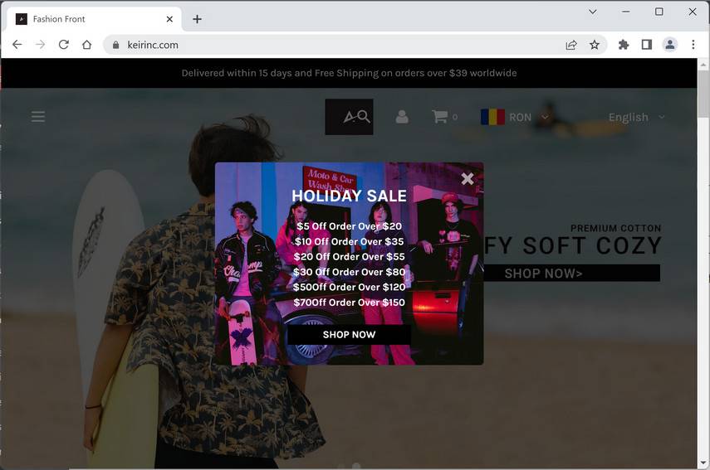
Task: Bookmark this page with the star
Action: [x=595, y=45]
